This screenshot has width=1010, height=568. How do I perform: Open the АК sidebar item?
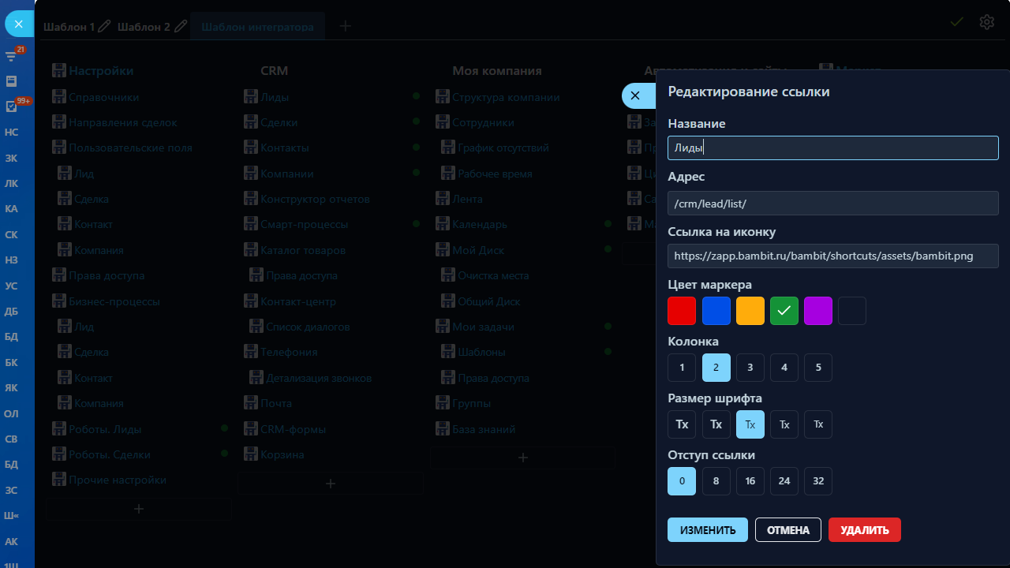point(11,541)
